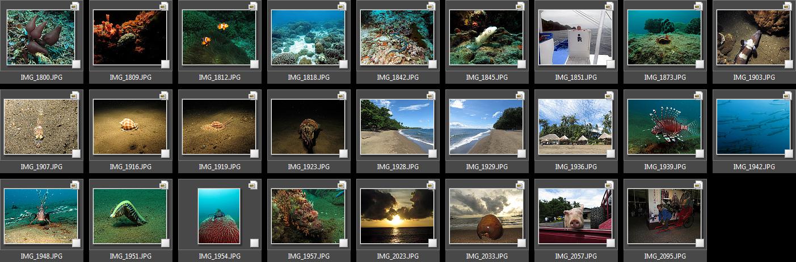Click the file-type badge icon on IMG_1928.JPG
This screenshot has width=796, height=262.
click(x=431, y=96)
